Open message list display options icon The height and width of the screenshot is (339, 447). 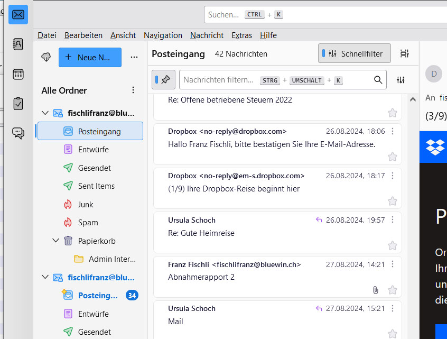point(404,53)
